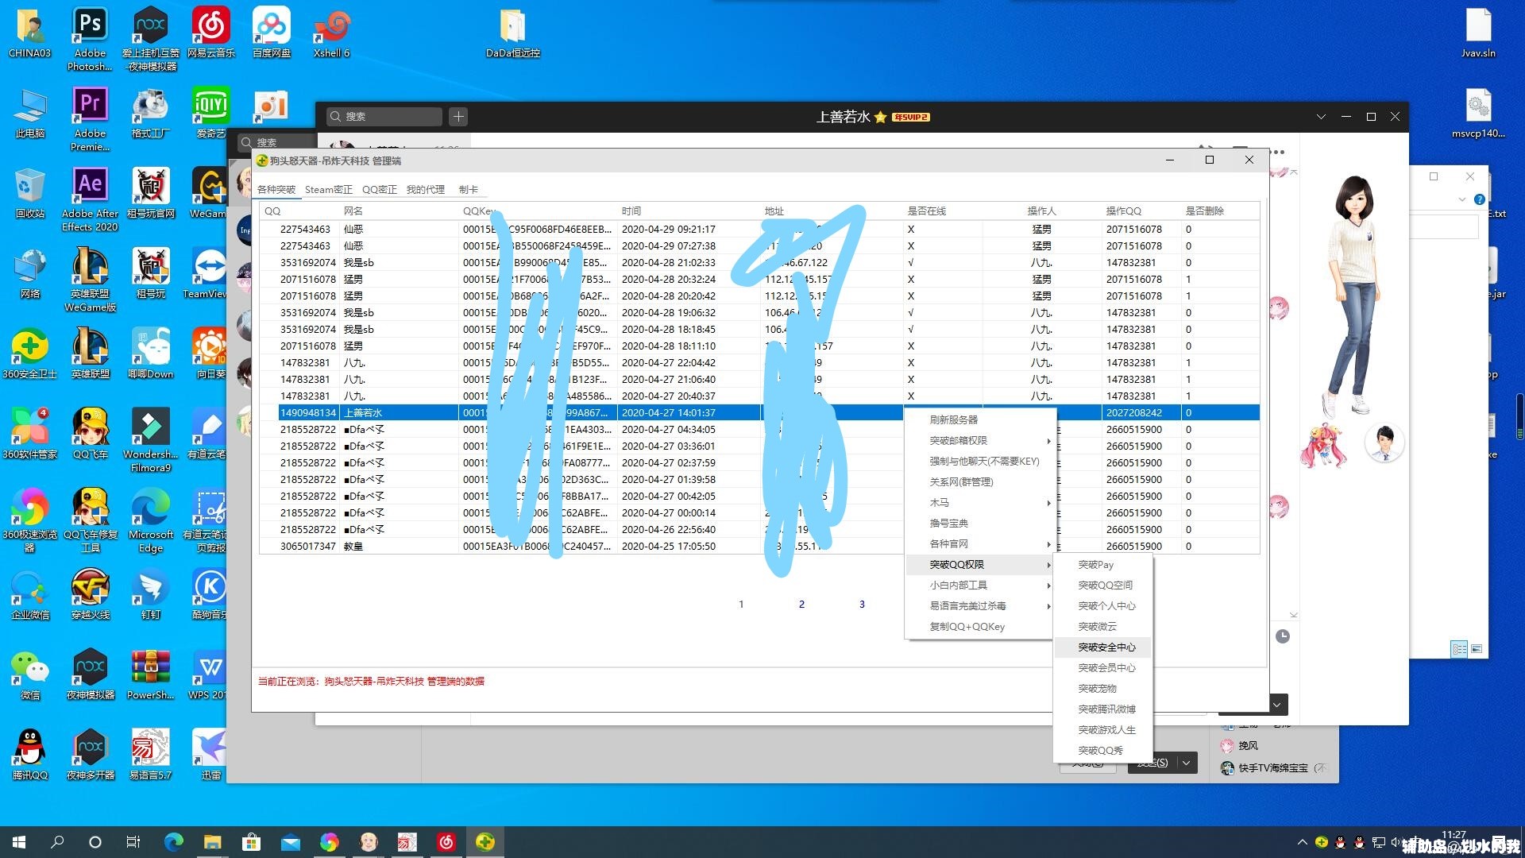Viewport: 1525px width, 858px height.
Task: Go to page 3 of results
Action: point(862,605)
